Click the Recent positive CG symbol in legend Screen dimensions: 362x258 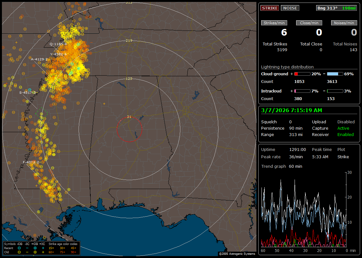pyautogui.click(x=35, y=248)
